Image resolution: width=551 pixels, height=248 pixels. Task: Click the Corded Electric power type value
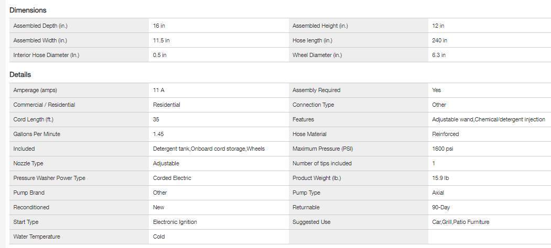click(172, 178)
